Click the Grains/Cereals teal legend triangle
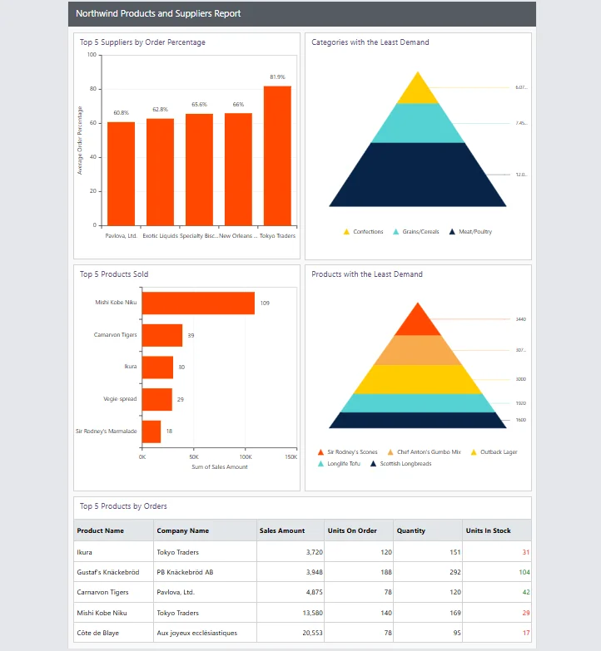 [395, 232]
